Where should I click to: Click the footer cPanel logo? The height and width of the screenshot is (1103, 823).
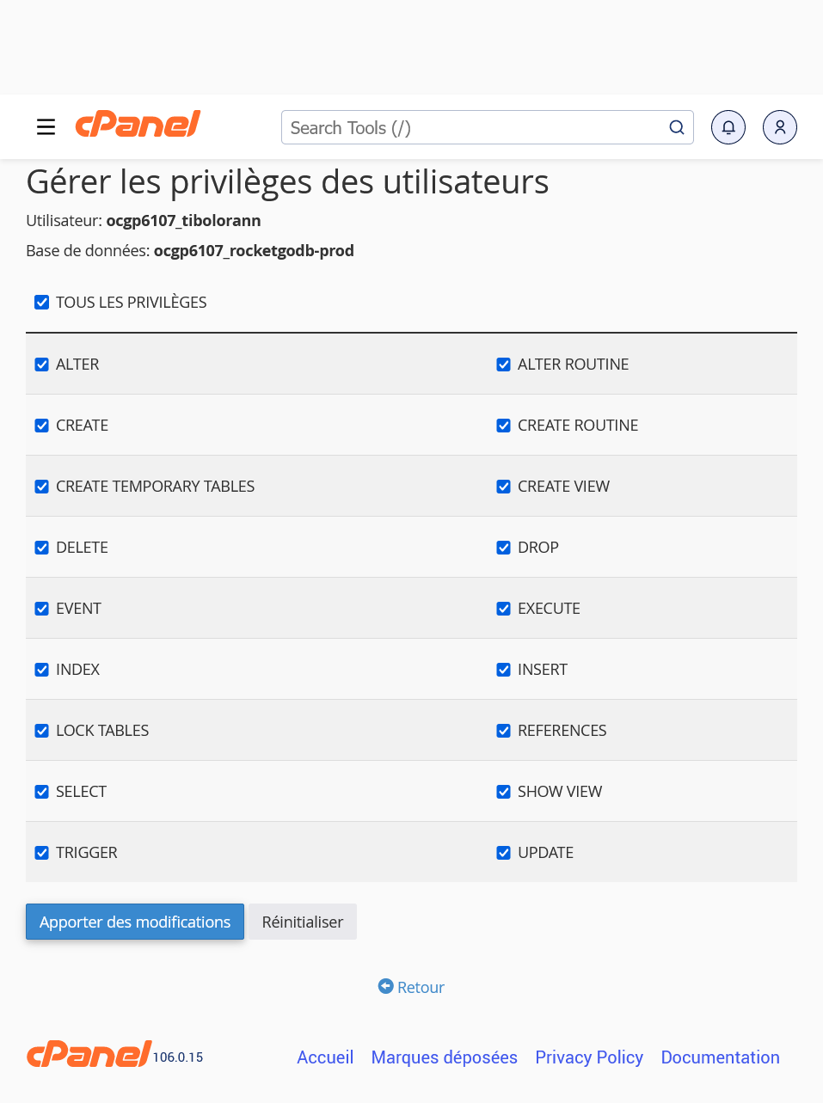click(89, 1054)
